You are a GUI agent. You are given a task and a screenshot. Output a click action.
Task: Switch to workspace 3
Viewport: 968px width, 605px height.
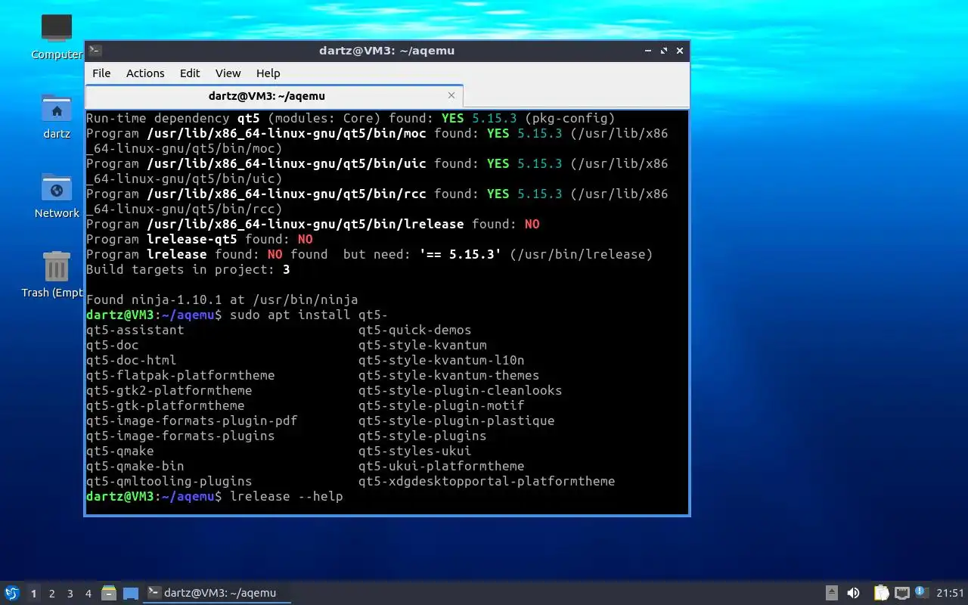tap(70, 594)
